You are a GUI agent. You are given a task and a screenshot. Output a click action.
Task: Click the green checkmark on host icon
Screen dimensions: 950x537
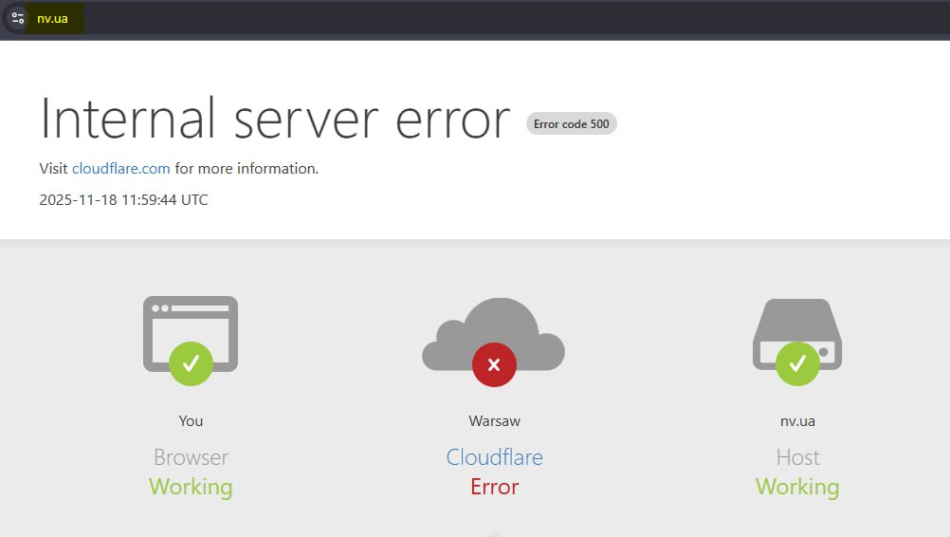coord(797,363)
